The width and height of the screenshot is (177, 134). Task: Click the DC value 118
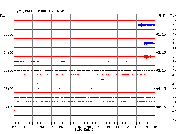click(x=174, y=89)
